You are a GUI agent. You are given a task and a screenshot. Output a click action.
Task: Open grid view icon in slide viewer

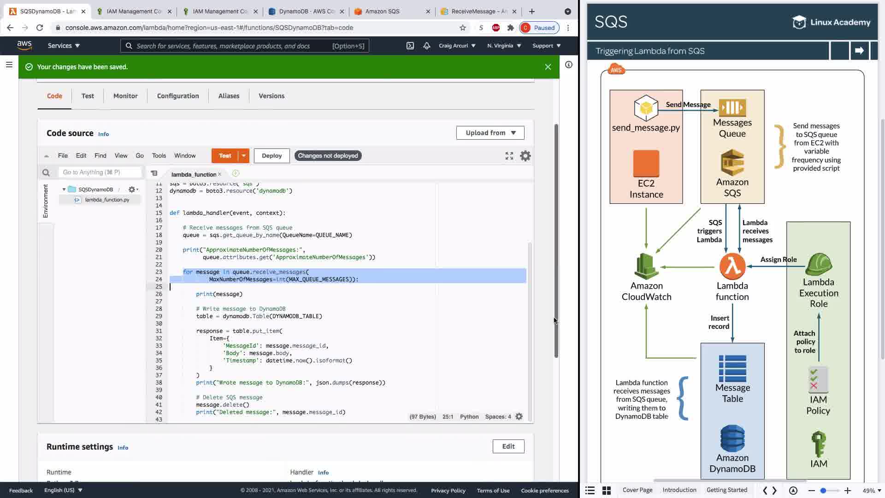coord(606,491)
